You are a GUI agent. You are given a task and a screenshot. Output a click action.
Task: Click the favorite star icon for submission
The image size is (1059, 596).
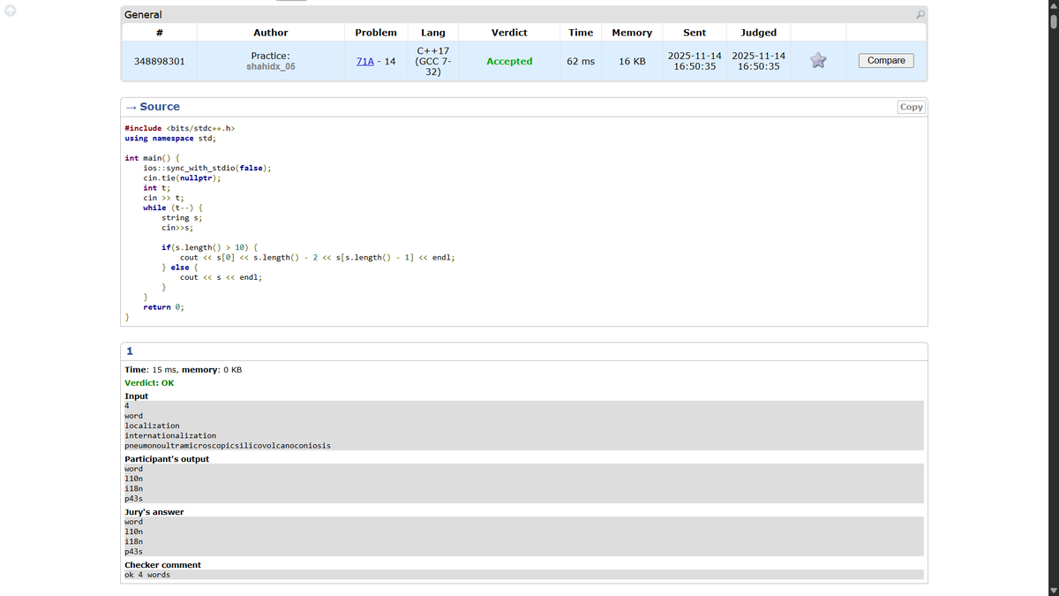tap(818, 60)
